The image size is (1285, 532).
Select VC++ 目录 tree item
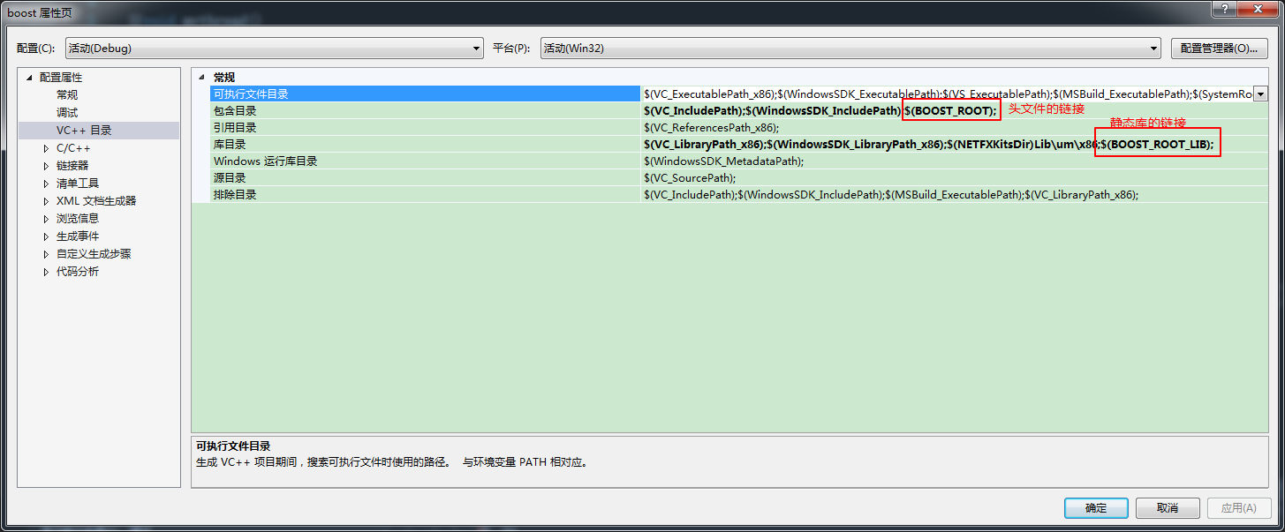84,130
